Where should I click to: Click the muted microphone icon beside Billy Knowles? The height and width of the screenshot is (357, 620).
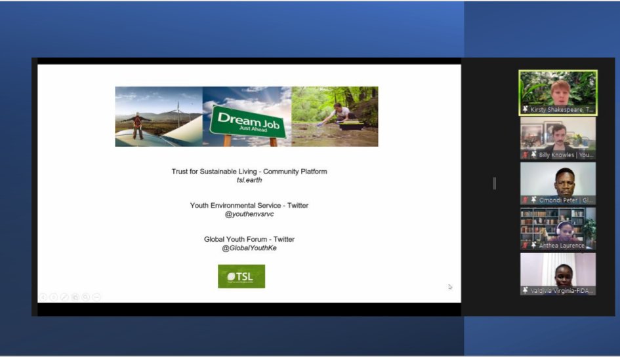(x=525, y=155)
